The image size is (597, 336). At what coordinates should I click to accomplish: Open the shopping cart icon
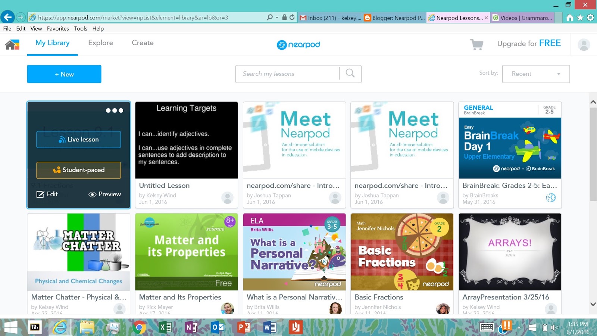477,44
